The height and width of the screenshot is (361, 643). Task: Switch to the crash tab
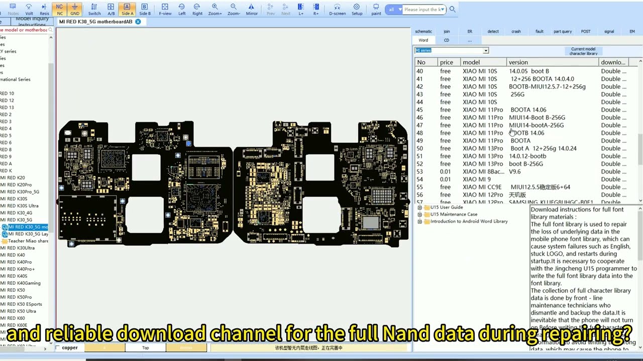[516, 31]
